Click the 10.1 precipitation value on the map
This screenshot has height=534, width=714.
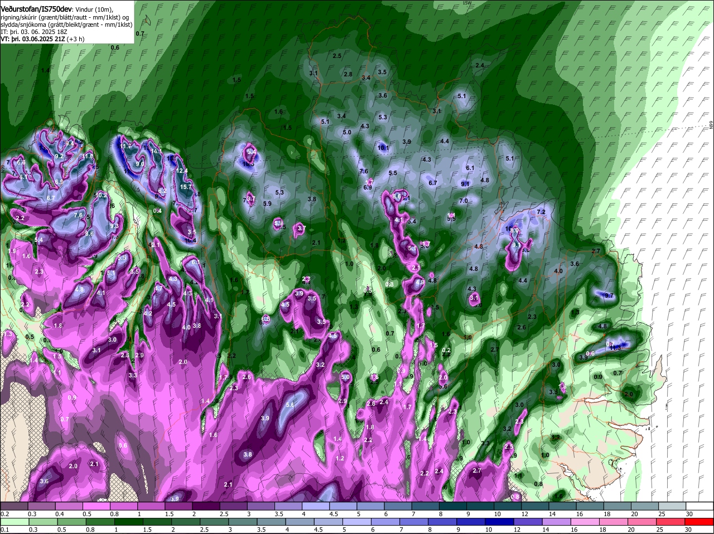(x=384, y=148)
